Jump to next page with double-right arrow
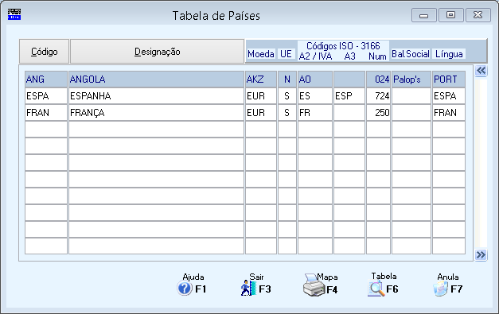 (481, 254)
